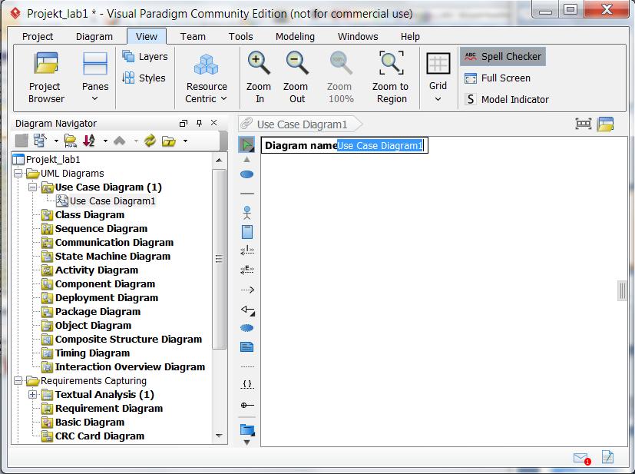
Task: Select the Actor stick-figure tool
Action: pos(246,213)
